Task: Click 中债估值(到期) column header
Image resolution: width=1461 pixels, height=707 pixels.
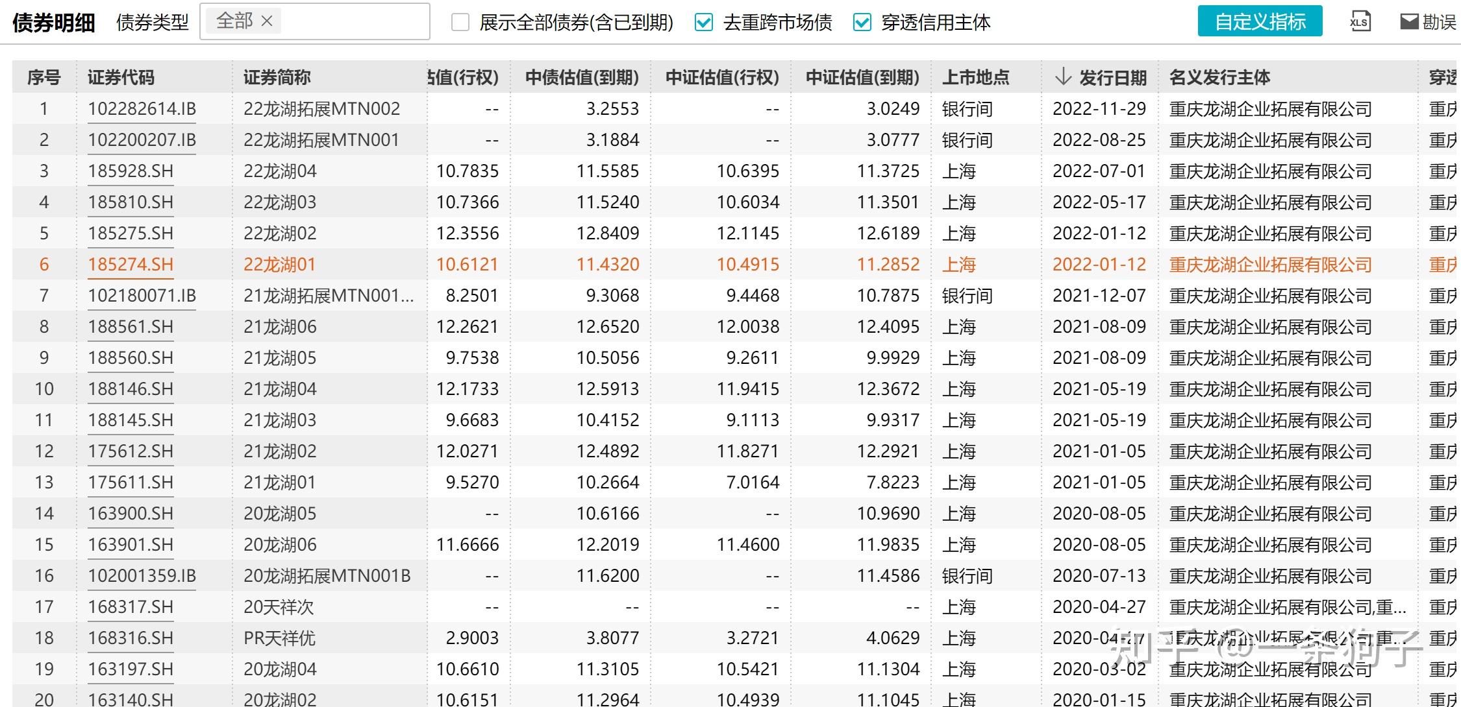Action: 582,78
